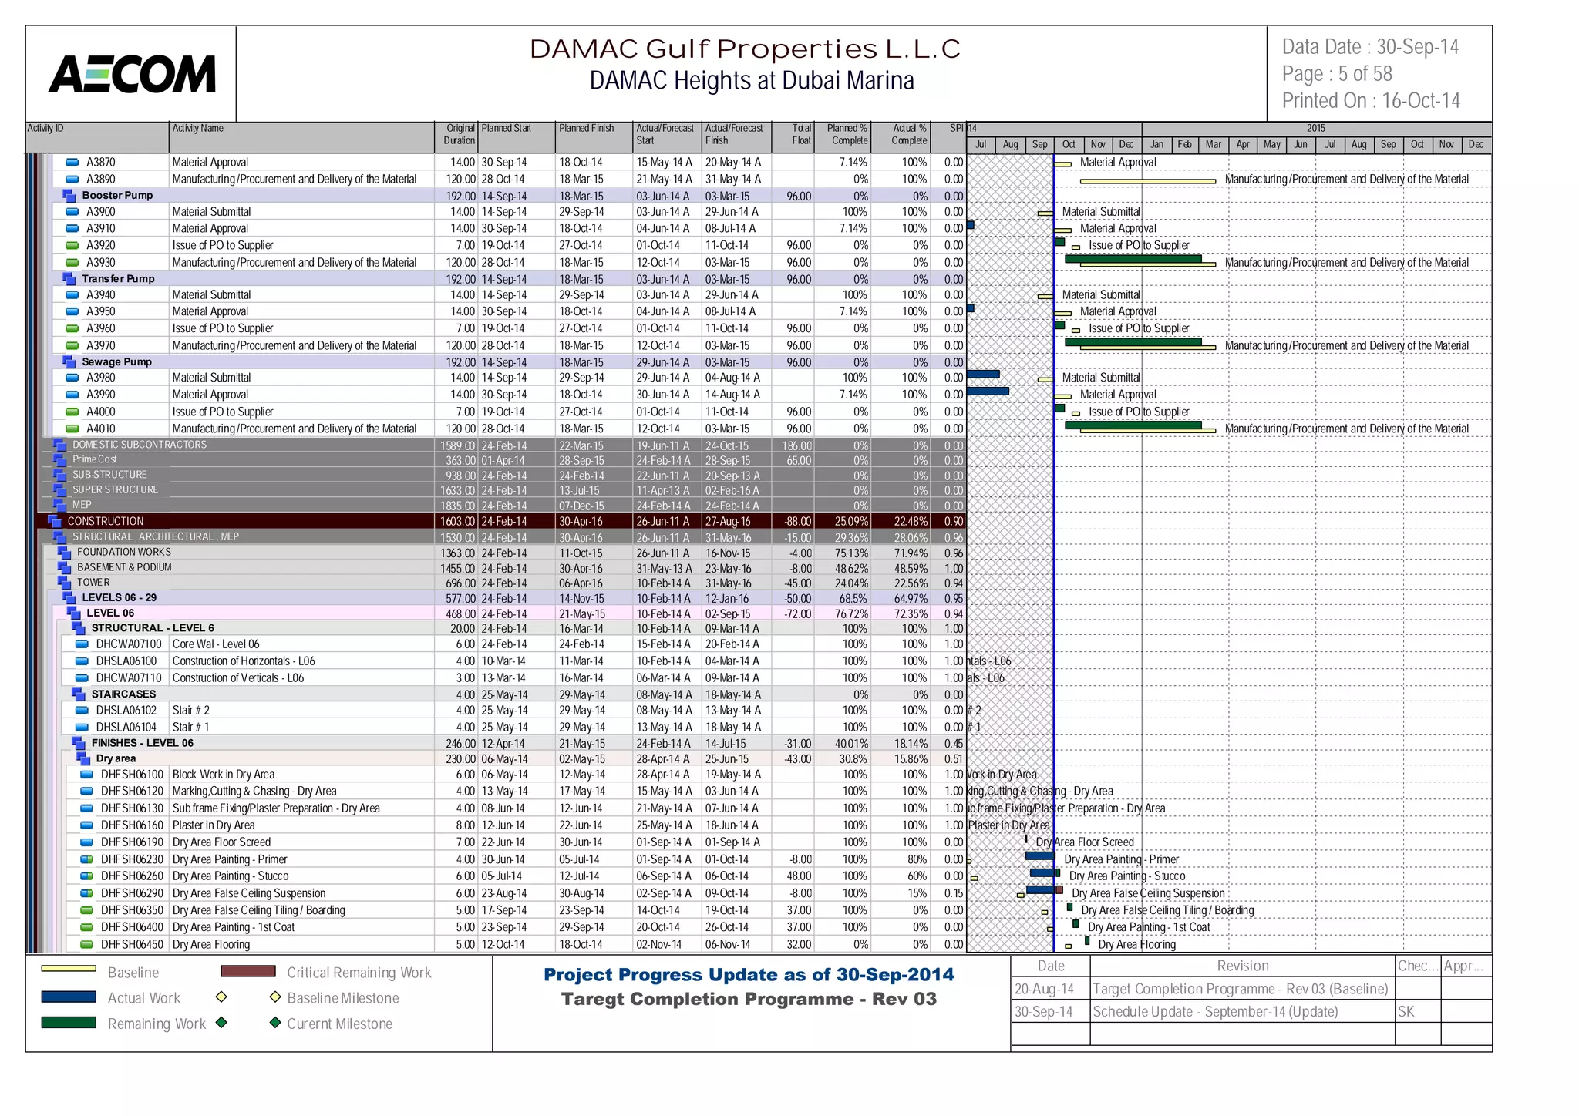Click the AECOM logo
Image resolution: width=1579 pixels, height=1116 pixels.
[132, 75]
